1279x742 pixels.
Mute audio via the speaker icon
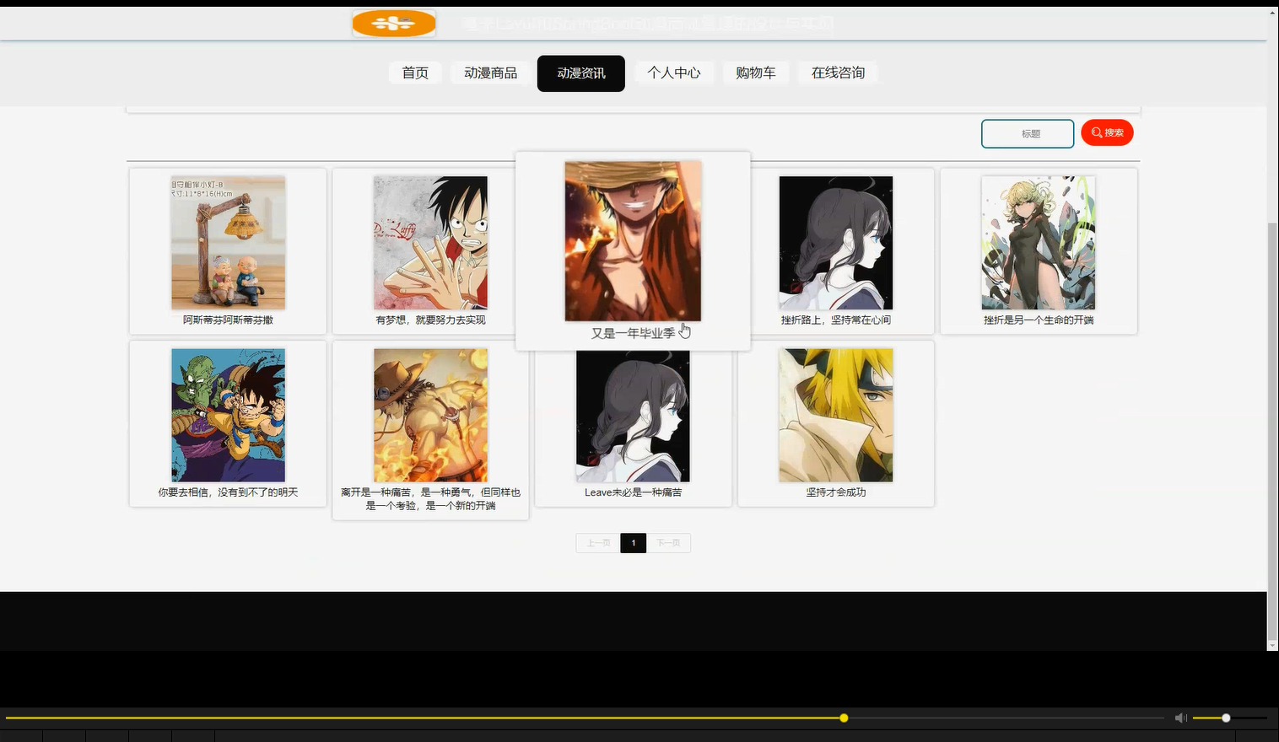click(1180, 717)
